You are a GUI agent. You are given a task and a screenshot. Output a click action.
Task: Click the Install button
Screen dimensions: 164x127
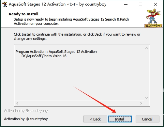(x=120, y=119)
